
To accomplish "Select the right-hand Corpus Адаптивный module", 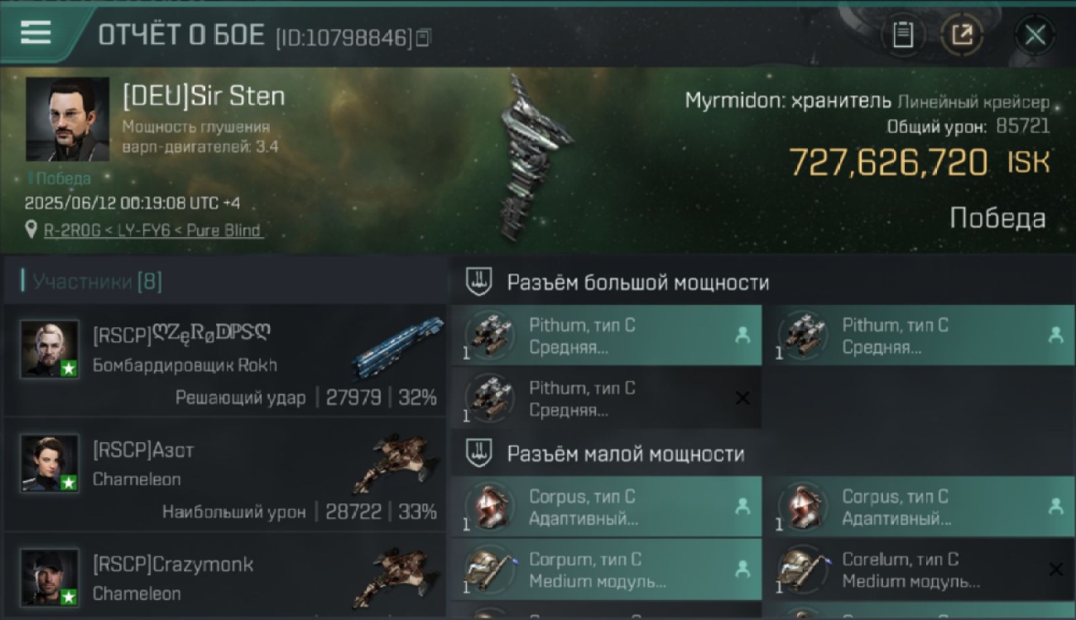I will point(920,507).
